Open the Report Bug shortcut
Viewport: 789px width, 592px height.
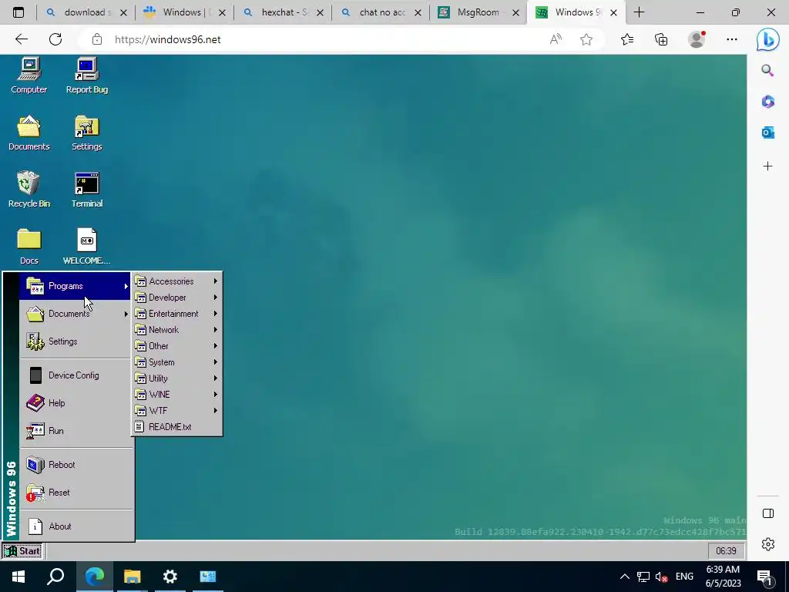click(86, 76)
